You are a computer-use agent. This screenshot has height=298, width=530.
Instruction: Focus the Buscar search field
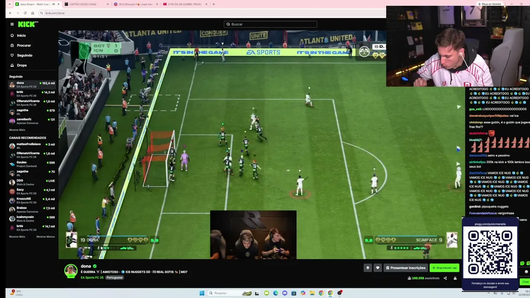[270, 24]
